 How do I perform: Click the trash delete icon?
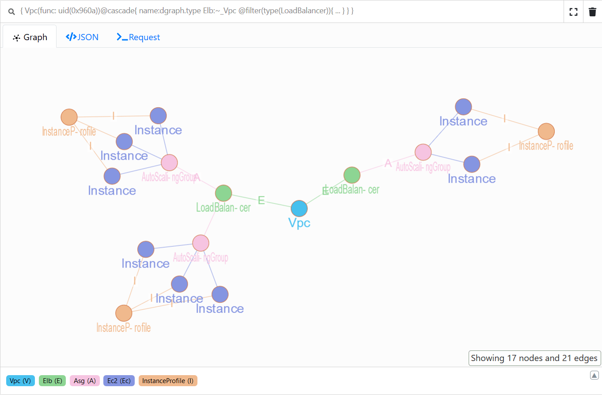point(592,12)
